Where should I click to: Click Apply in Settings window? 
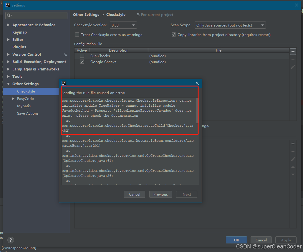(x=286, y=240)
